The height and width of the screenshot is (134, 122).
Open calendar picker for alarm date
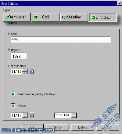tap(32, 115)
